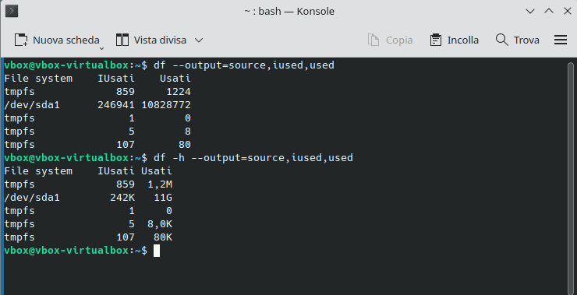577x295 pixels.
Task: Click the value 10828772 in the output
Action: (166, 105)
